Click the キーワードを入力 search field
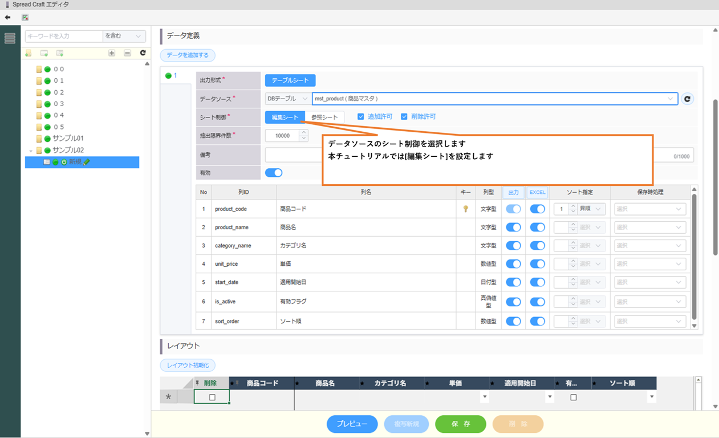The height and width of the screenshot is (438, 719). (63, 36)
